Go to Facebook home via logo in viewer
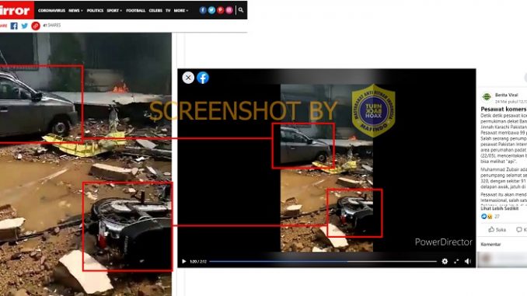The height and width of the screenshot is (296, 527). point(203,78)
